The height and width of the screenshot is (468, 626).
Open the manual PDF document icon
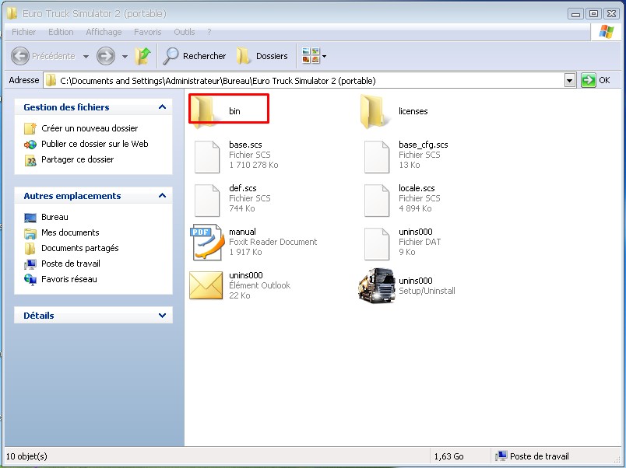click(207, 243)
